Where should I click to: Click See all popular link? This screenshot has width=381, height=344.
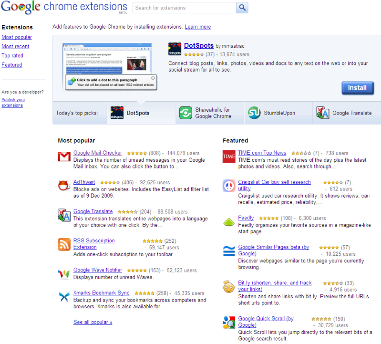pyautogui.click(x=93, y=322)
